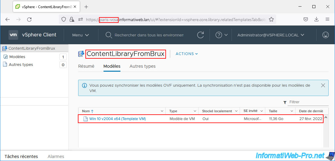Click the template file icon in Win 10 row
This screenshot has width=335, height=161.
pos(85,119)
